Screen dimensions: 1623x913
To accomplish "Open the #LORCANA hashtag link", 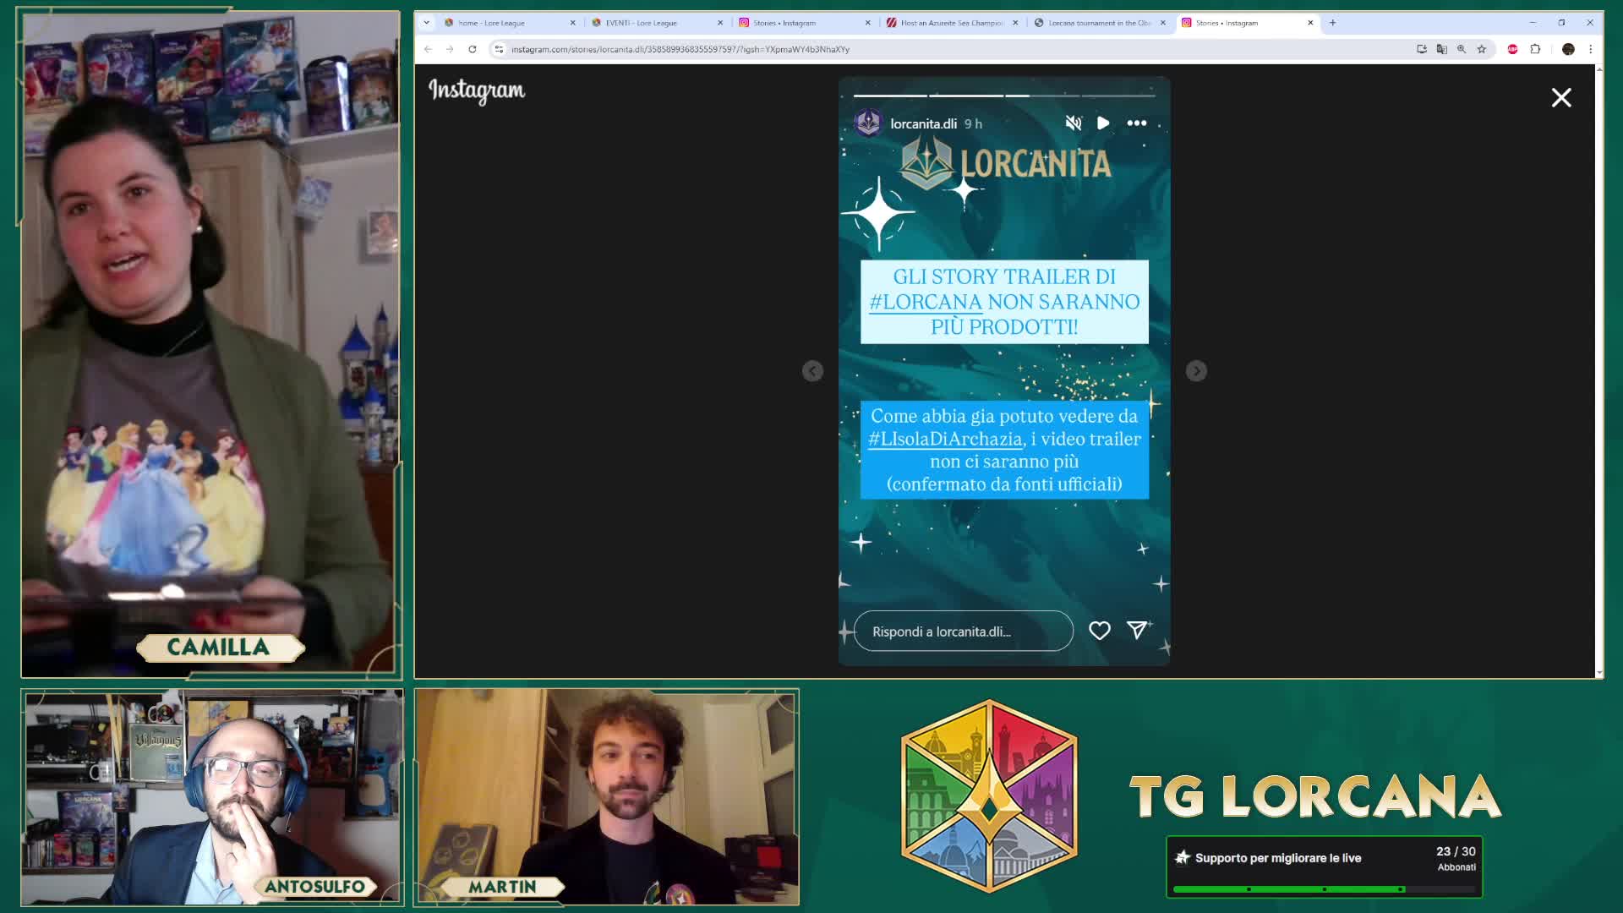I will (926, 302).
